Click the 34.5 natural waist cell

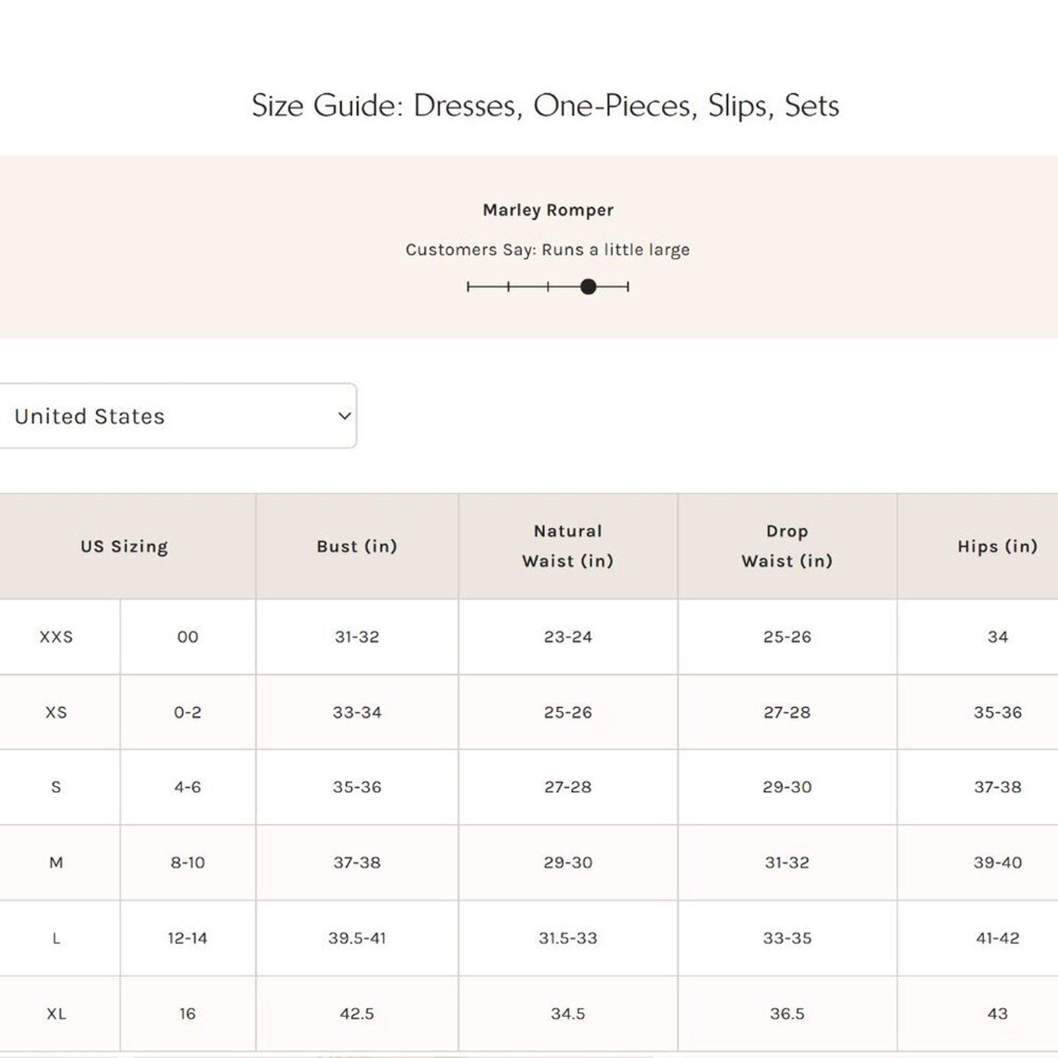tap(567, 1014)
